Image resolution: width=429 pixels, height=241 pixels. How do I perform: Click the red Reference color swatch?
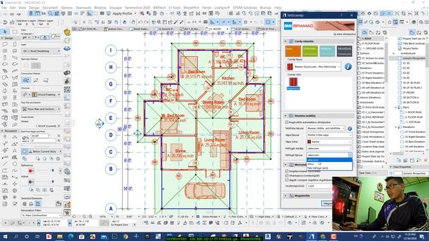[x=30, y=171]
